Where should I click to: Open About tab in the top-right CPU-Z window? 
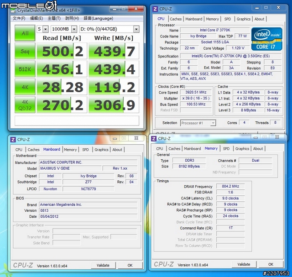[259, 19]
